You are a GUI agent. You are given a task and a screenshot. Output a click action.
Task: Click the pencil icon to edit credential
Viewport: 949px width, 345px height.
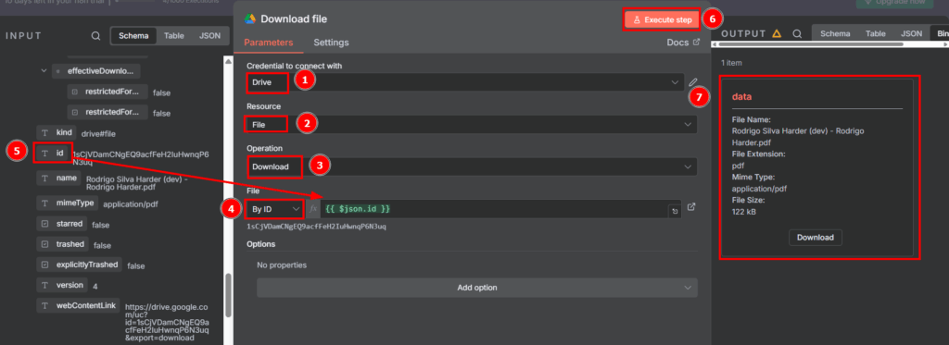point(693,81)
